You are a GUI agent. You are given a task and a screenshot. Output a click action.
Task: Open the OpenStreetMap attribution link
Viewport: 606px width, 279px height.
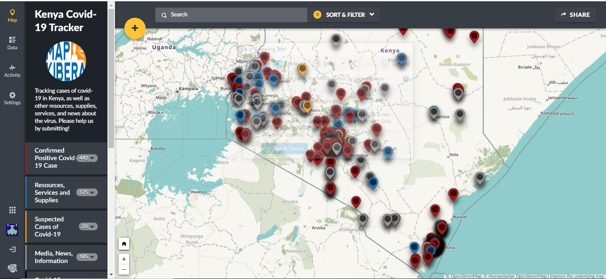[466, 276]
